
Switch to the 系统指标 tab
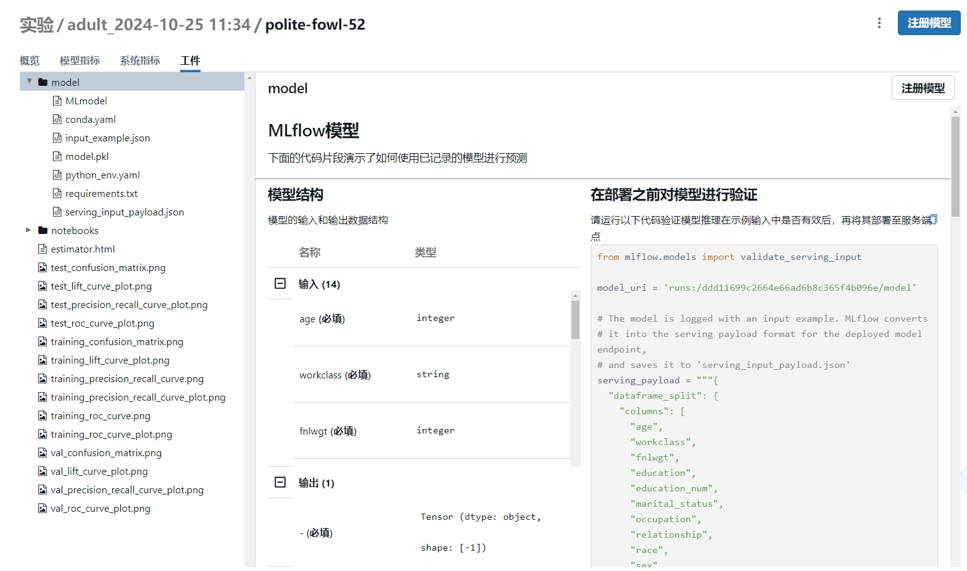[140, 60]
